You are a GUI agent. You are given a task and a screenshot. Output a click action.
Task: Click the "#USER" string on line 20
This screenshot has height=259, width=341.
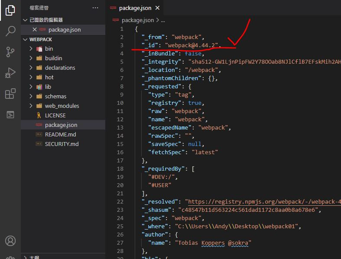pos(159,185)
